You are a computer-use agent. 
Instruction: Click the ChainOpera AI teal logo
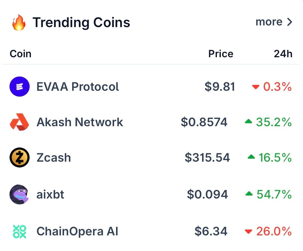20,231
